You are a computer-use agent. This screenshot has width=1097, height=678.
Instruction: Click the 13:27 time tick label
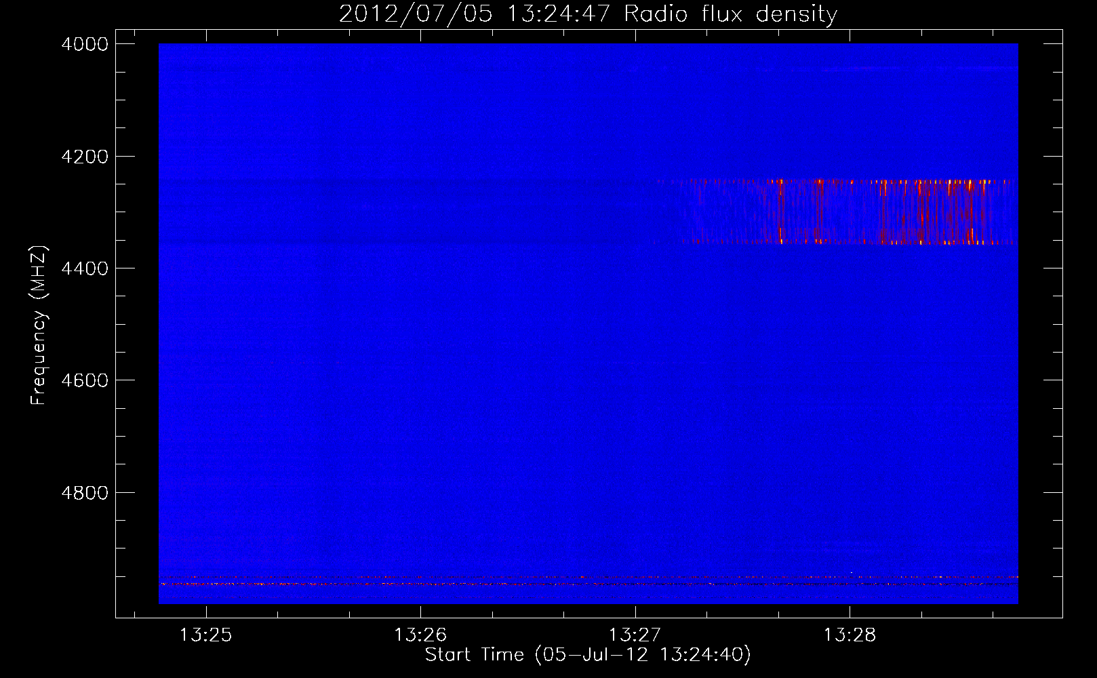coord(635,635)
